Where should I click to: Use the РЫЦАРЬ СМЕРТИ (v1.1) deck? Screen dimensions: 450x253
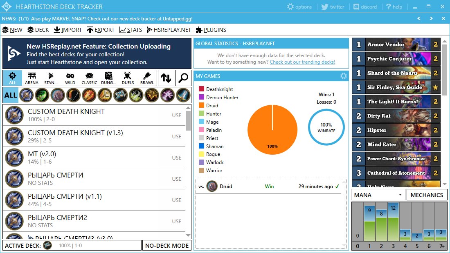[176, 200]
